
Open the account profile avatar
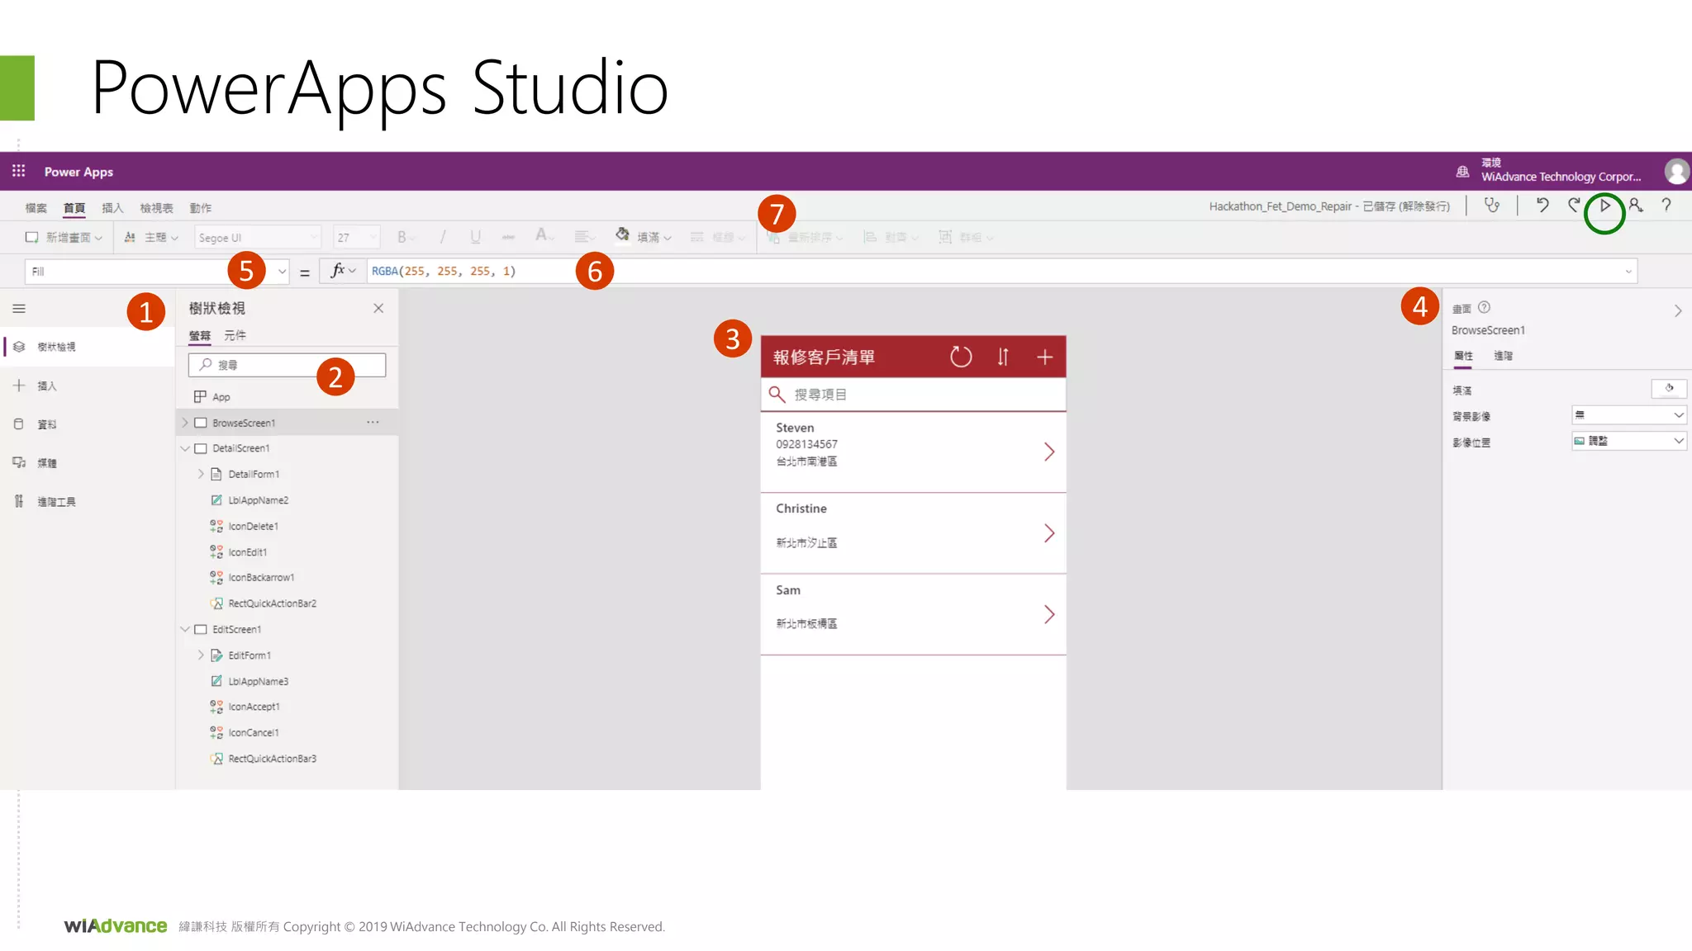[x=1676, y=171]
